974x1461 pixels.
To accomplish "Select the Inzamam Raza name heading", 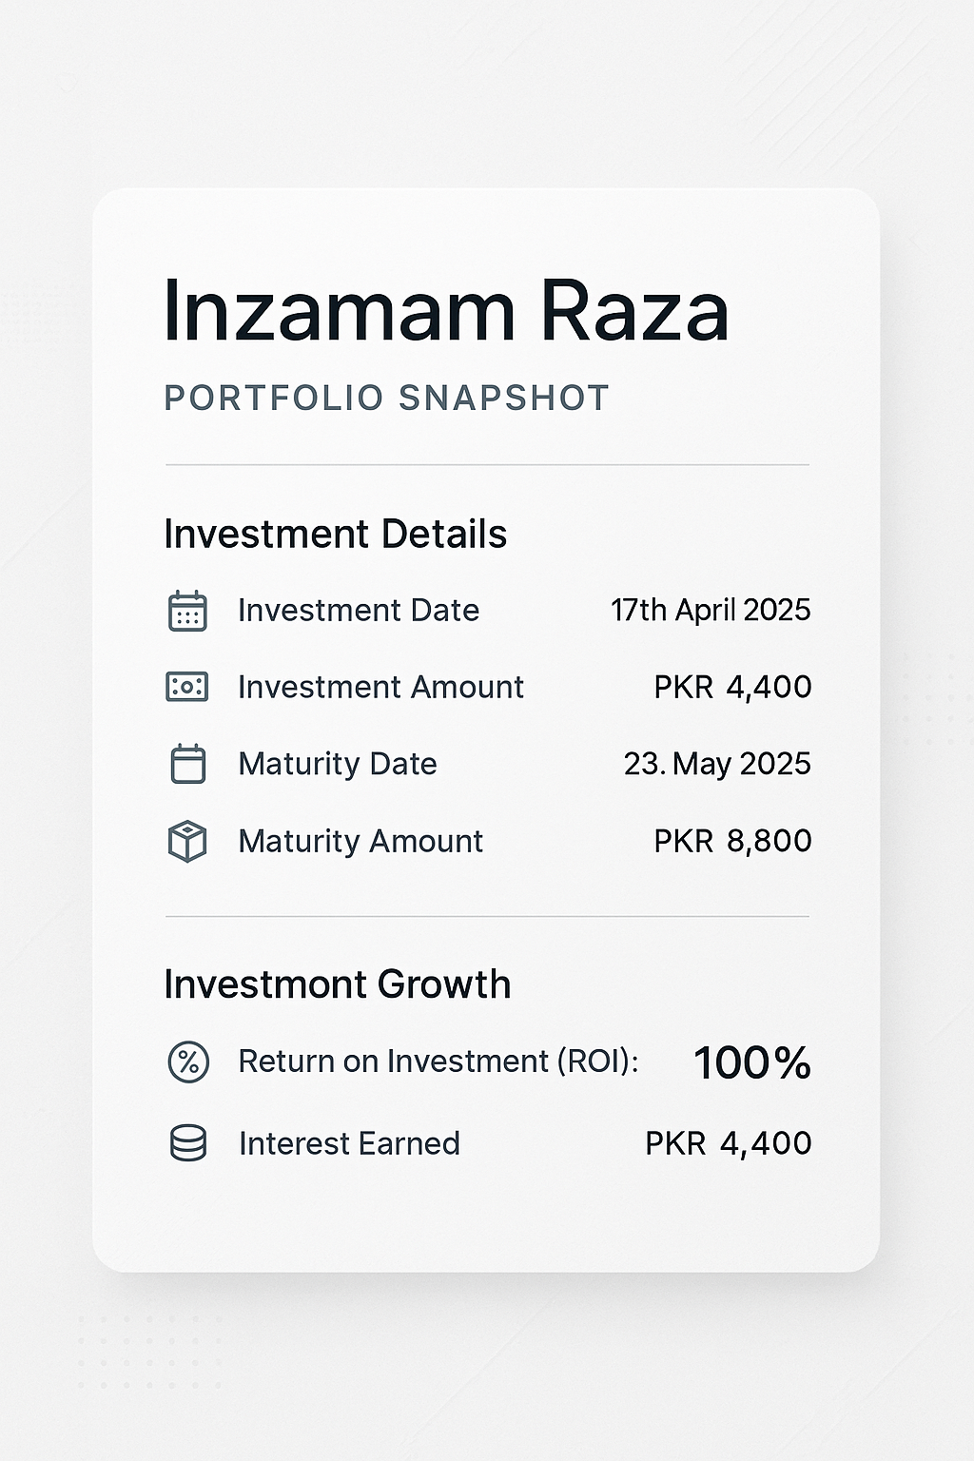I will (446, 311).
